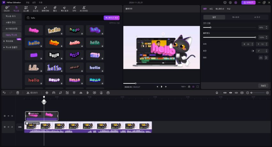Expand the 워드아트 category in sidebar
This screenshot has width=272, height=147.
[x=12, y=41]
